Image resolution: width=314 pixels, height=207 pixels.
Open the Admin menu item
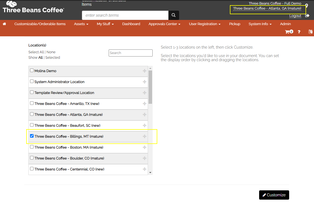pyautogui.click(x=285, y=24)
